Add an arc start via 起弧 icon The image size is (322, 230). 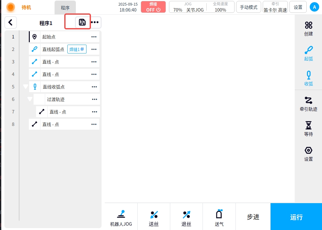click(x=309, y=53)
